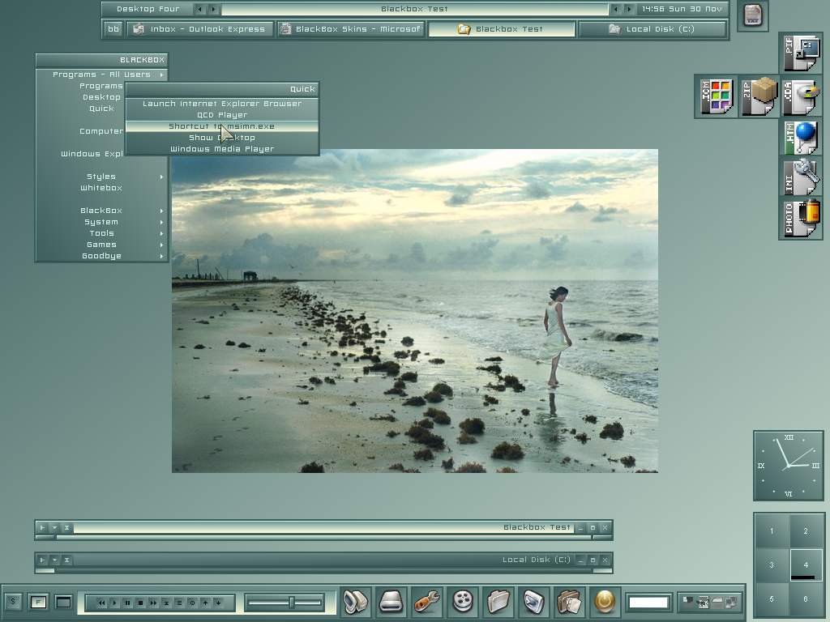This screenshot has width=830, height=622.
Task: Open the ZIP file icon with box
Action: 759,97
